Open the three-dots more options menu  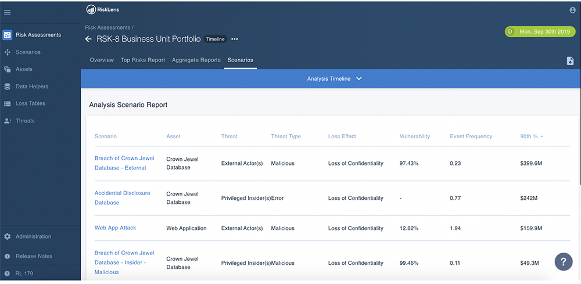235,39
